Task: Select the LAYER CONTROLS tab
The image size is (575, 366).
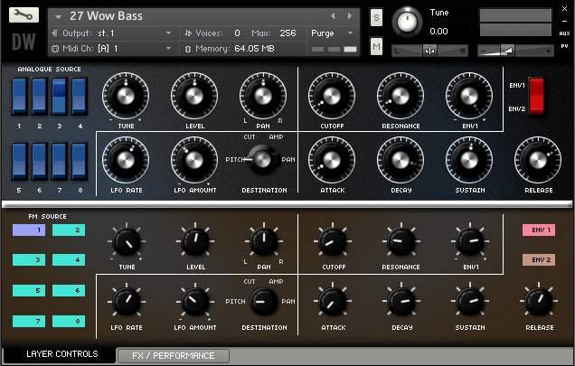Action: pos(60,354)
